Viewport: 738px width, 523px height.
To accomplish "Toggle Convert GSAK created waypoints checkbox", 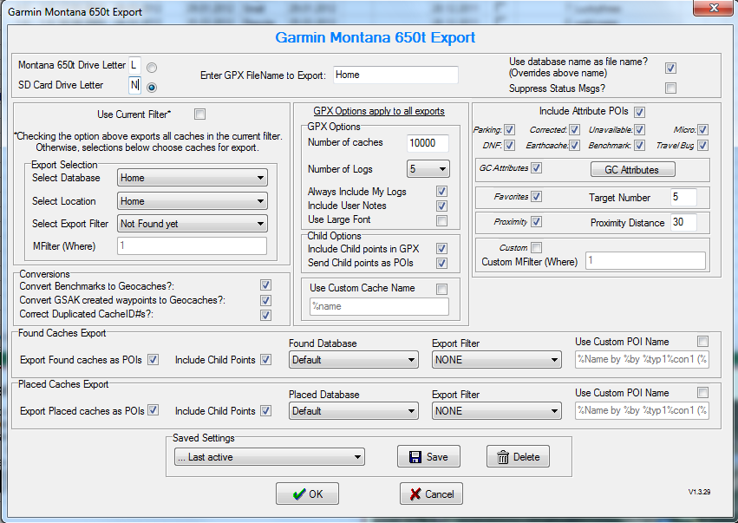I will [265, 300].
